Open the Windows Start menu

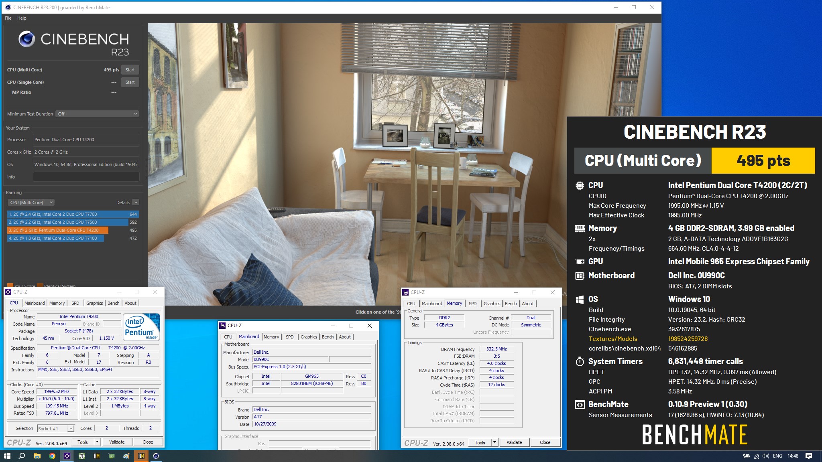tap(7, 456)
